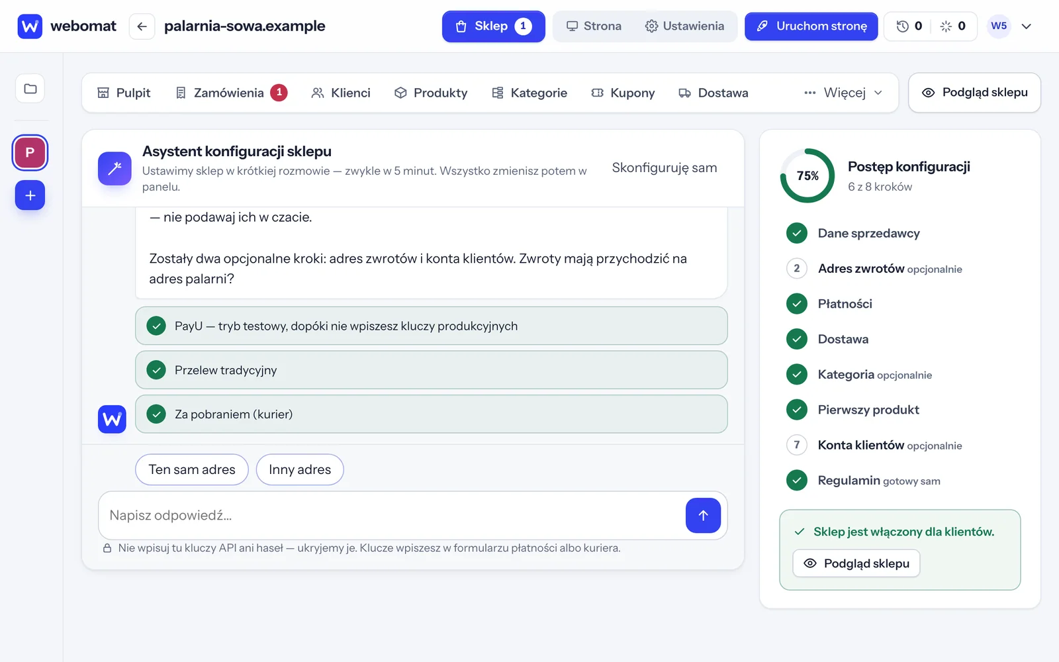Go to Pulpit section
Screen dimensions: 1059x662
click(124, 93)
